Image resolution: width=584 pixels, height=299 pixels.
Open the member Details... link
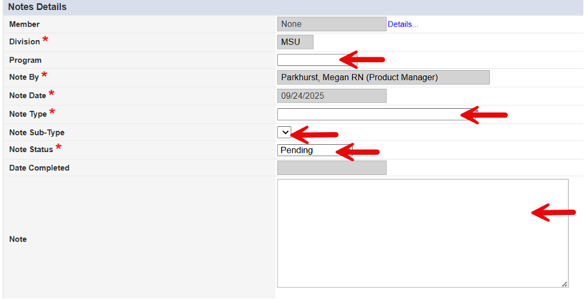coord(403,25)
